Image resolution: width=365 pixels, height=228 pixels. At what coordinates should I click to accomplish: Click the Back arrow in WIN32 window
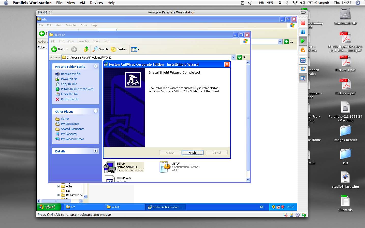57,49
